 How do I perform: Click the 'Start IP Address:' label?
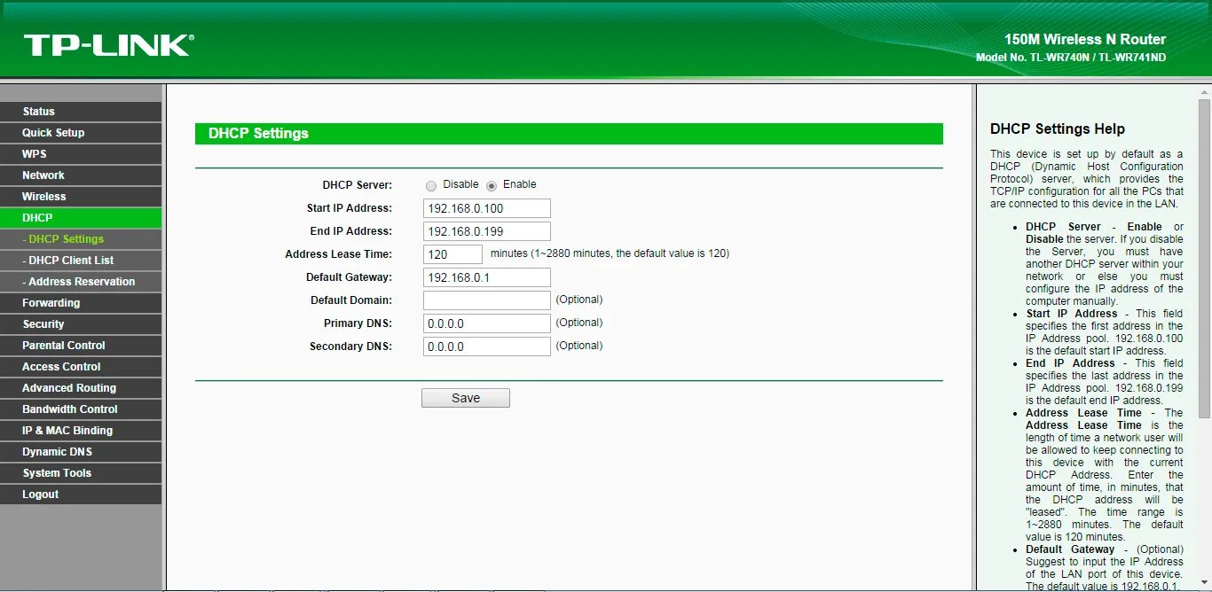pyautogui.click(x=349, y=208)
